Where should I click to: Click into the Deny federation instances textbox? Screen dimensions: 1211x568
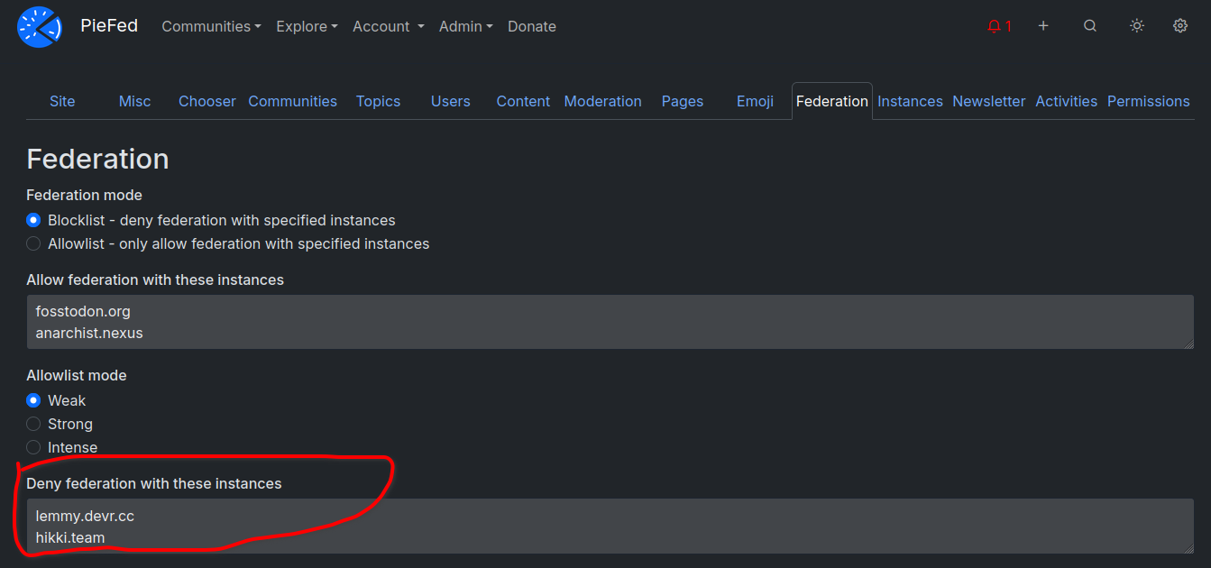tap(610, 526)
